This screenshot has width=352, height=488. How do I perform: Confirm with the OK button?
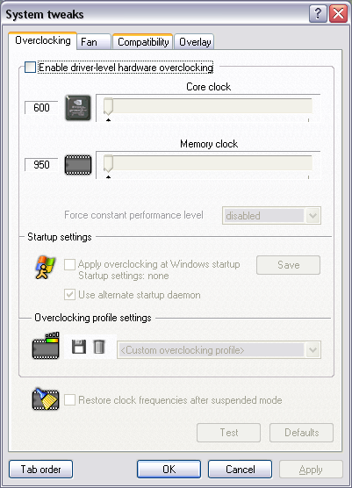[x=169, y=469]
